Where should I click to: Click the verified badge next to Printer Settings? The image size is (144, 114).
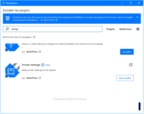point(43,65)
